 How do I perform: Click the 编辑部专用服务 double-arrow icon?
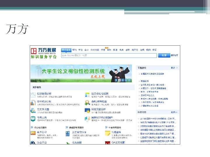point(67,127)
